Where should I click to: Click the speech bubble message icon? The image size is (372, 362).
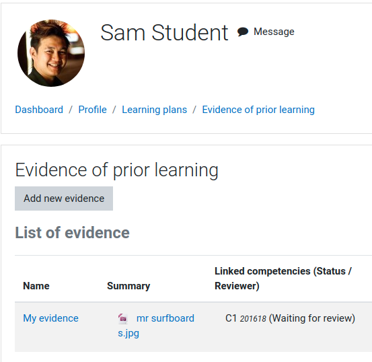243,32
